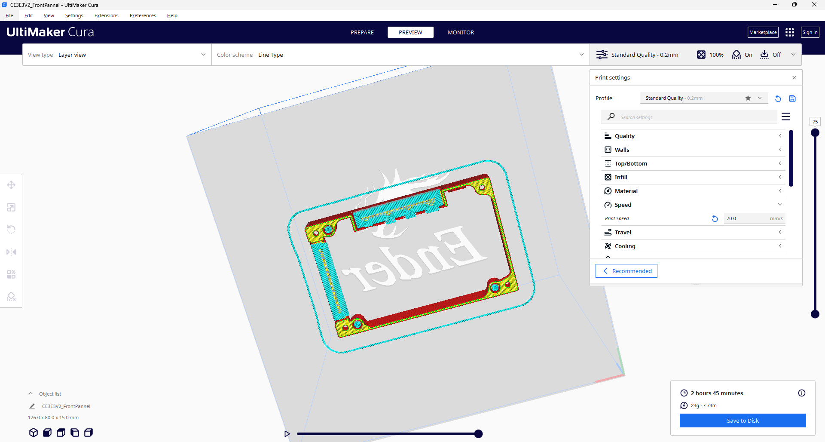This screenshot has height=442, width=825.
Task: Switch to Recommended settings mode
Action: pyautogui.click(x=626, y=271)
